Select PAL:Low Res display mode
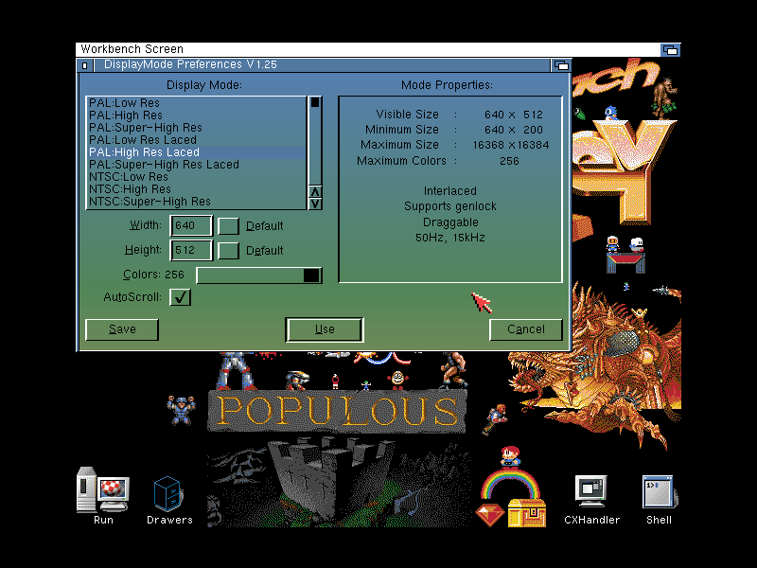The width and height of the screenshot is (757, 568). click(196, 103)
